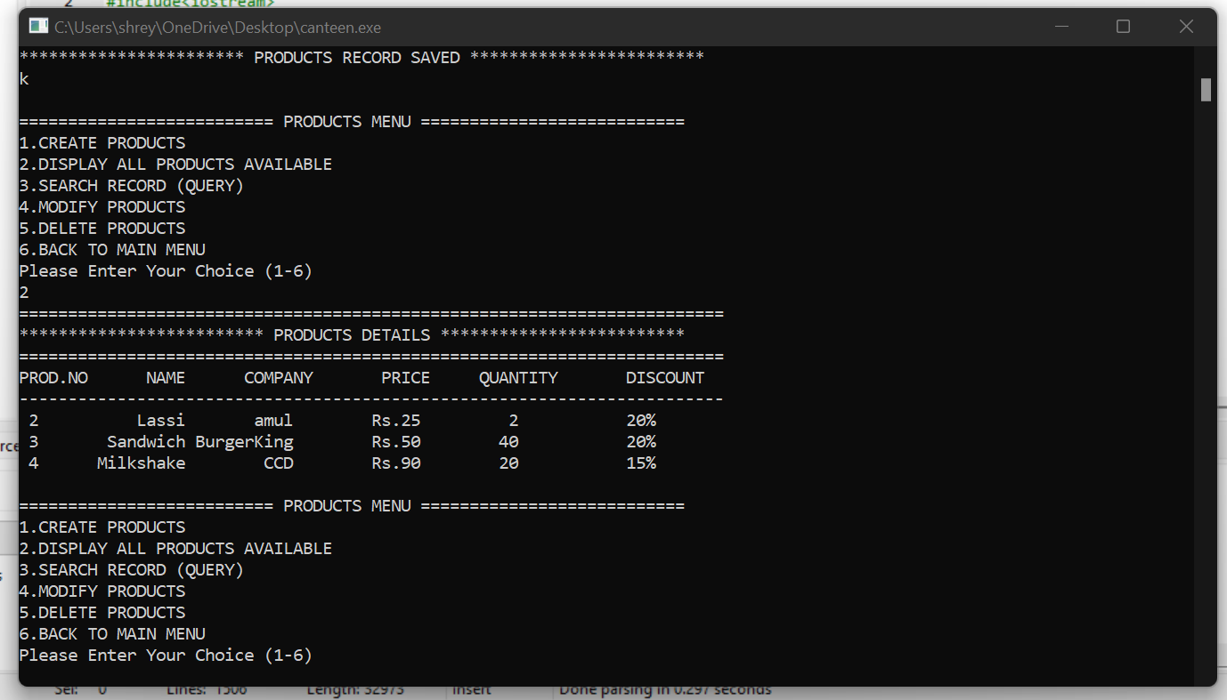
Task: Select the product name Sandwich
Action: 146,442
